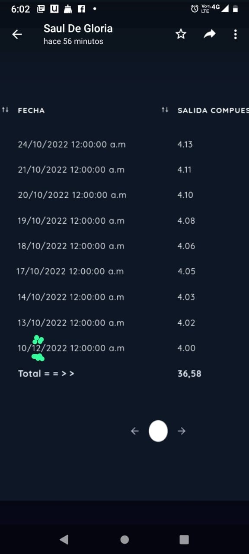Select the SALIDA COMPUESTA column header
The height and width of the screenshot is (554, 249).
point(213,110)
